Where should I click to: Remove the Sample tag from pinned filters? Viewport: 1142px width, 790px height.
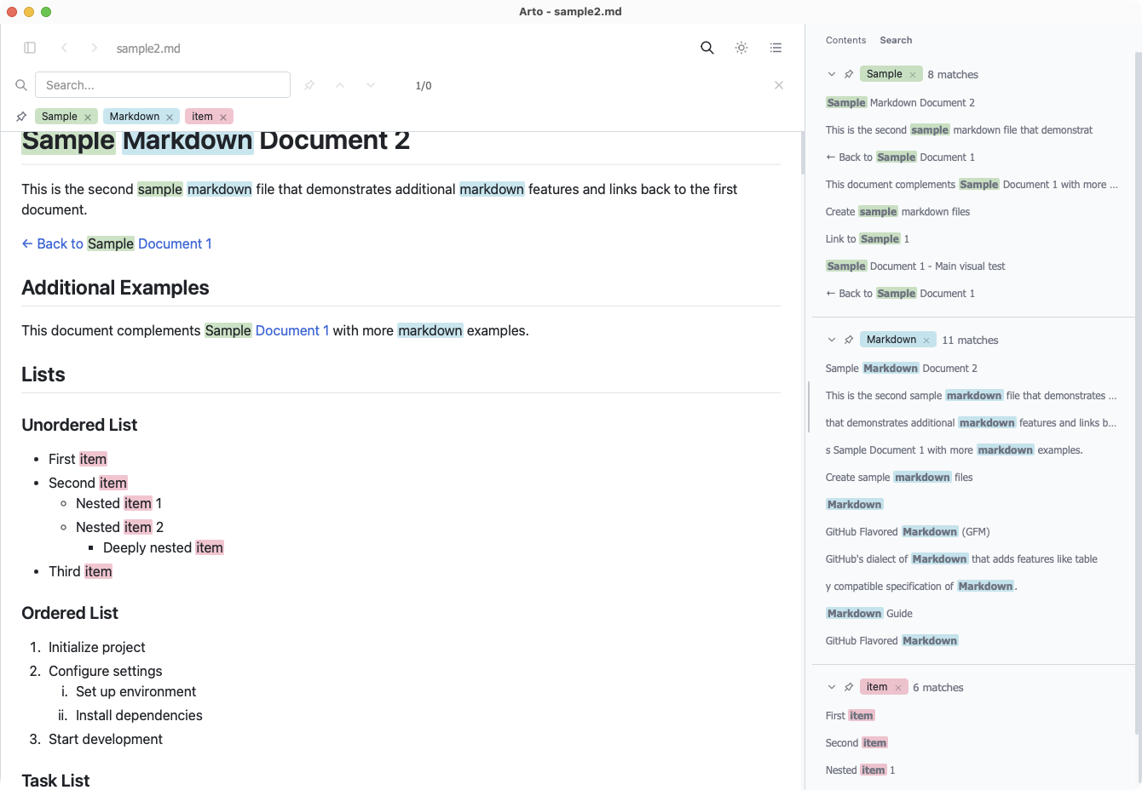[x=88, y=116]
